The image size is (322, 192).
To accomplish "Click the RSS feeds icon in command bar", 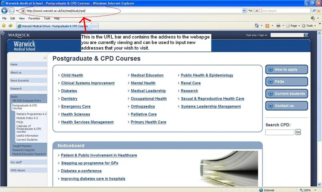I will pos(267,26).
